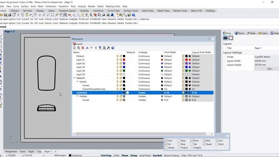Click the Cut (X) toolbar icon
The height and width of the screenshot is (157, 279).
point(18,15)
